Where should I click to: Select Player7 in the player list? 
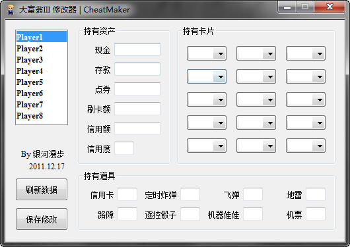(42, 105)
